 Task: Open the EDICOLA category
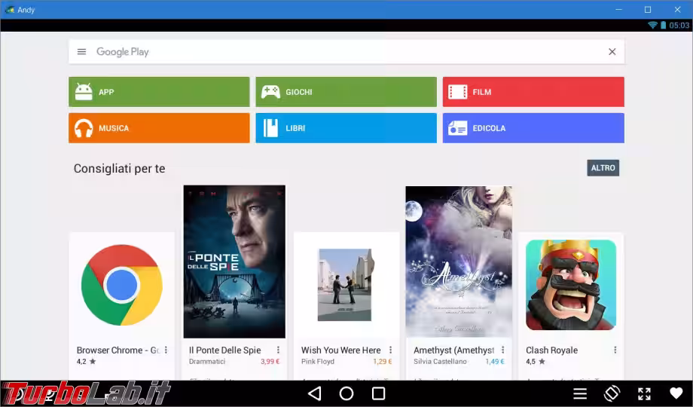(533, 128)
